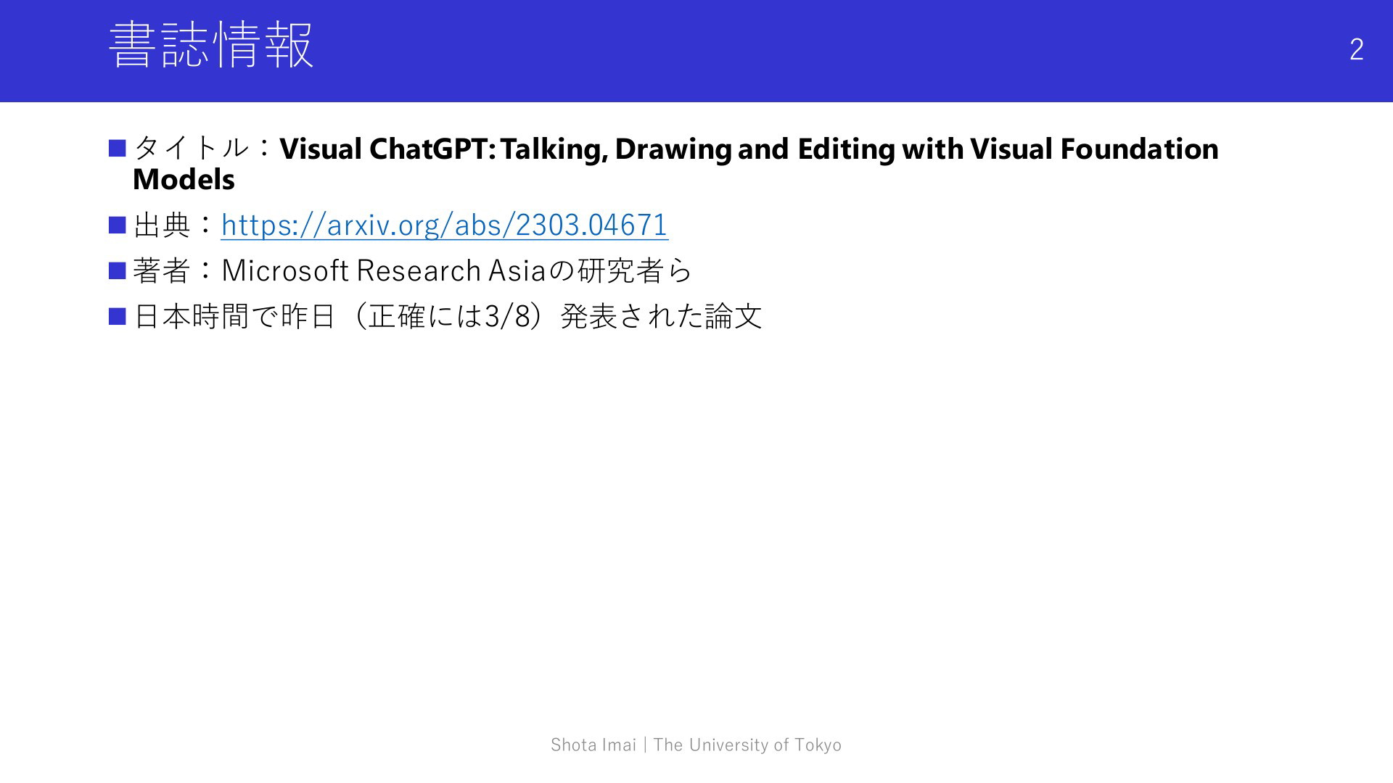Viewport: 1393px width, 783px height.
Task: Click the slide title 書誌情報
Action: point(211,45)
